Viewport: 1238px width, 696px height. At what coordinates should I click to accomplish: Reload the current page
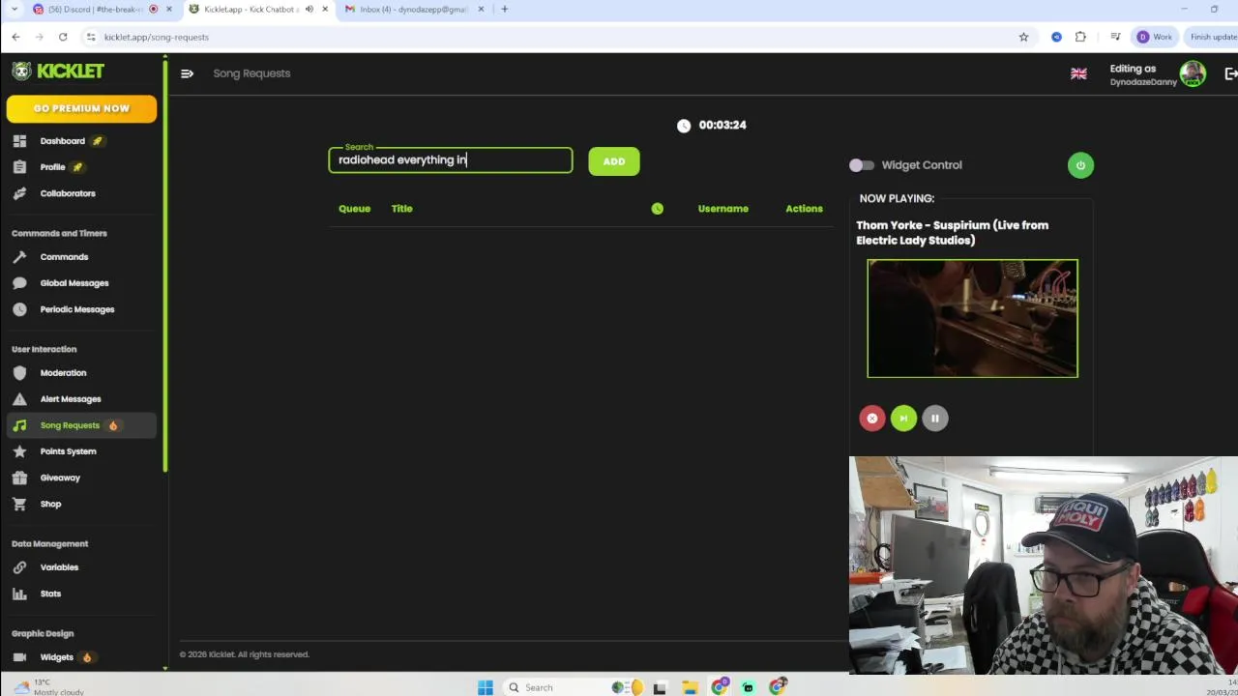tap(63, 37)
